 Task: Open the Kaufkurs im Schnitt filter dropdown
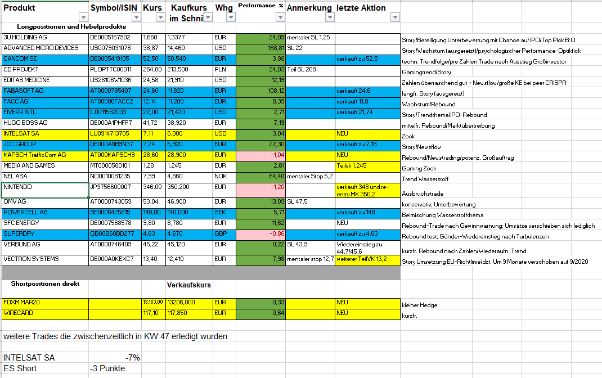(207, 17)
